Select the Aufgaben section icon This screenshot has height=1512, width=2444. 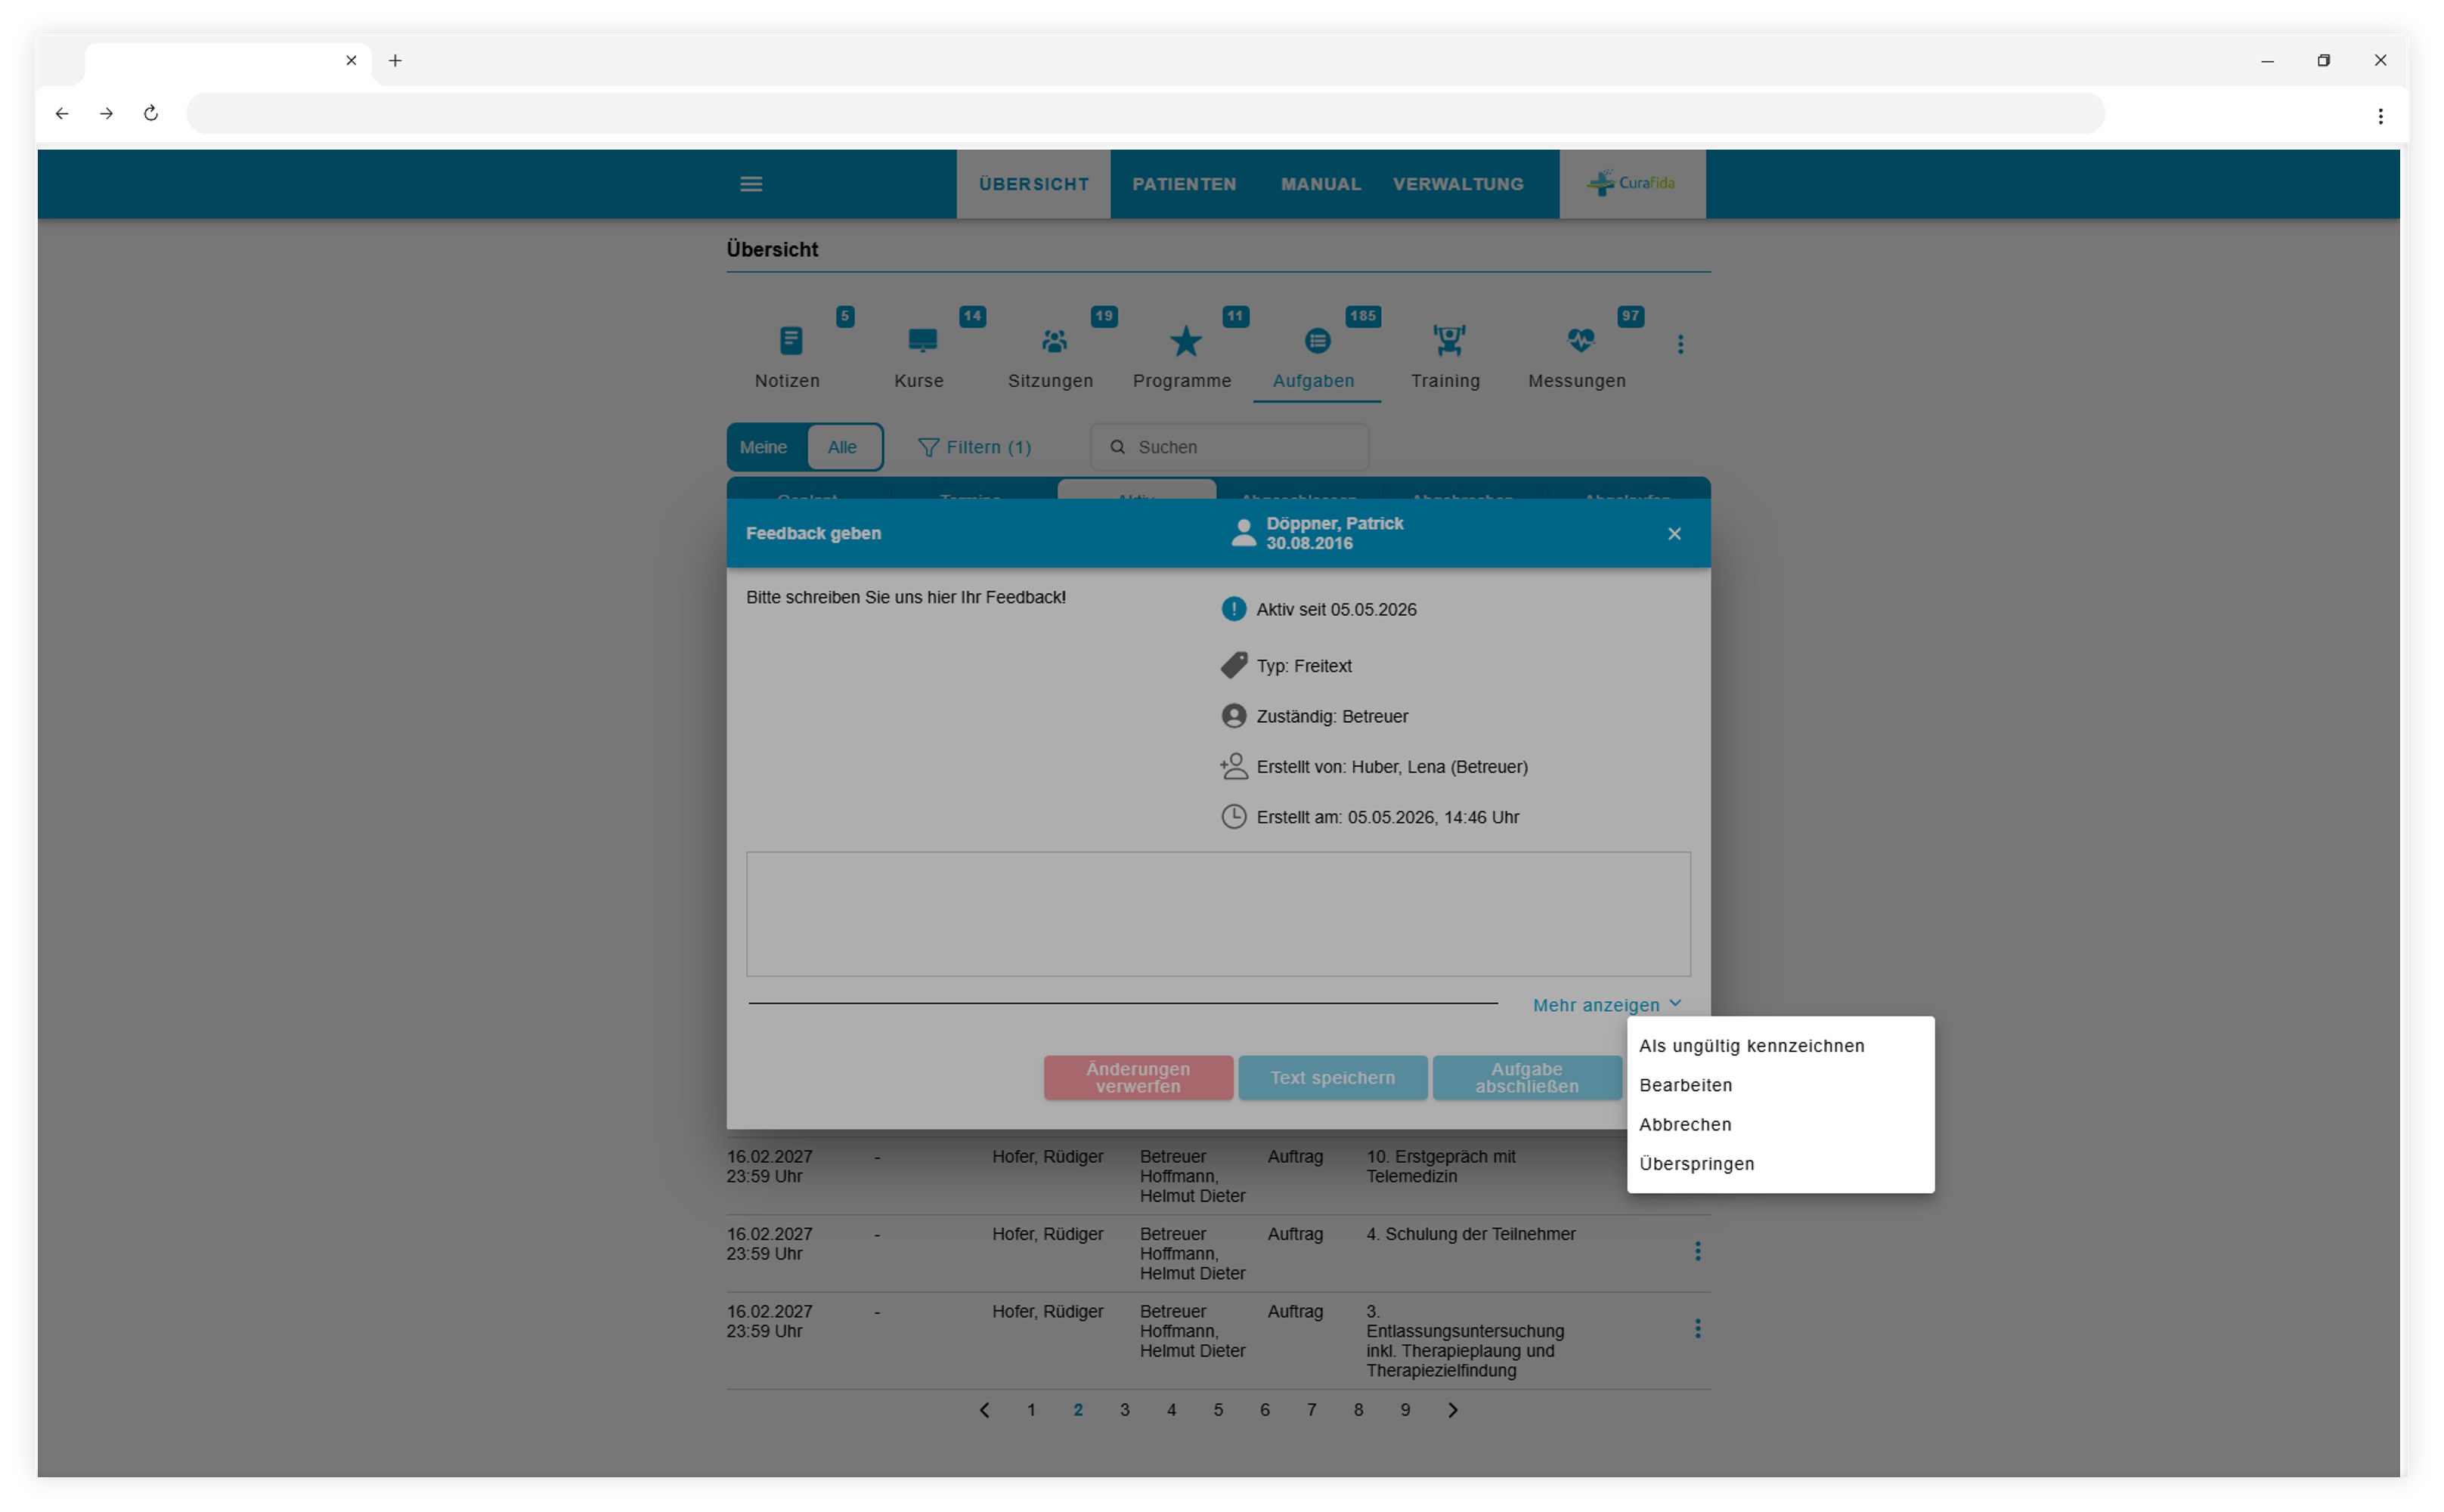click(1318, 341)
